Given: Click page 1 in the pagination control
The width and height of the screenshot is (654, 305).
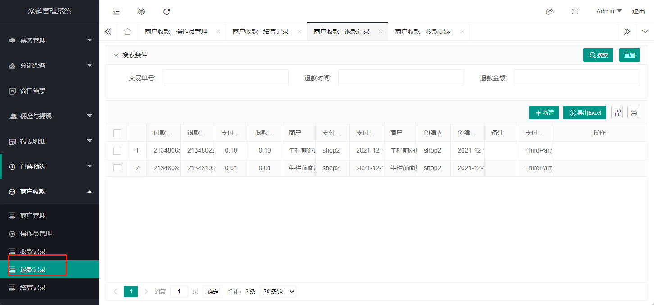Looking at the screenshot, I should coord(131,291).
